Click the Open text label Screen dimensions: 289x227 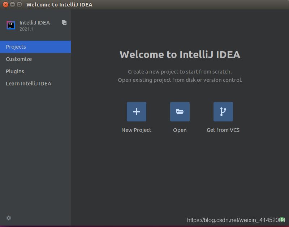pyautogui.click(x=180, y=130)
